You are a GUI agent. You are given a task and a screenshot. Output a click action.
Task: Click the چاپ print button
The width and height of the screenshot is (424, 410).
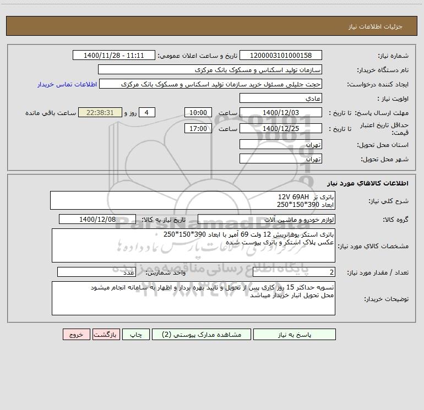pos(136,334)
